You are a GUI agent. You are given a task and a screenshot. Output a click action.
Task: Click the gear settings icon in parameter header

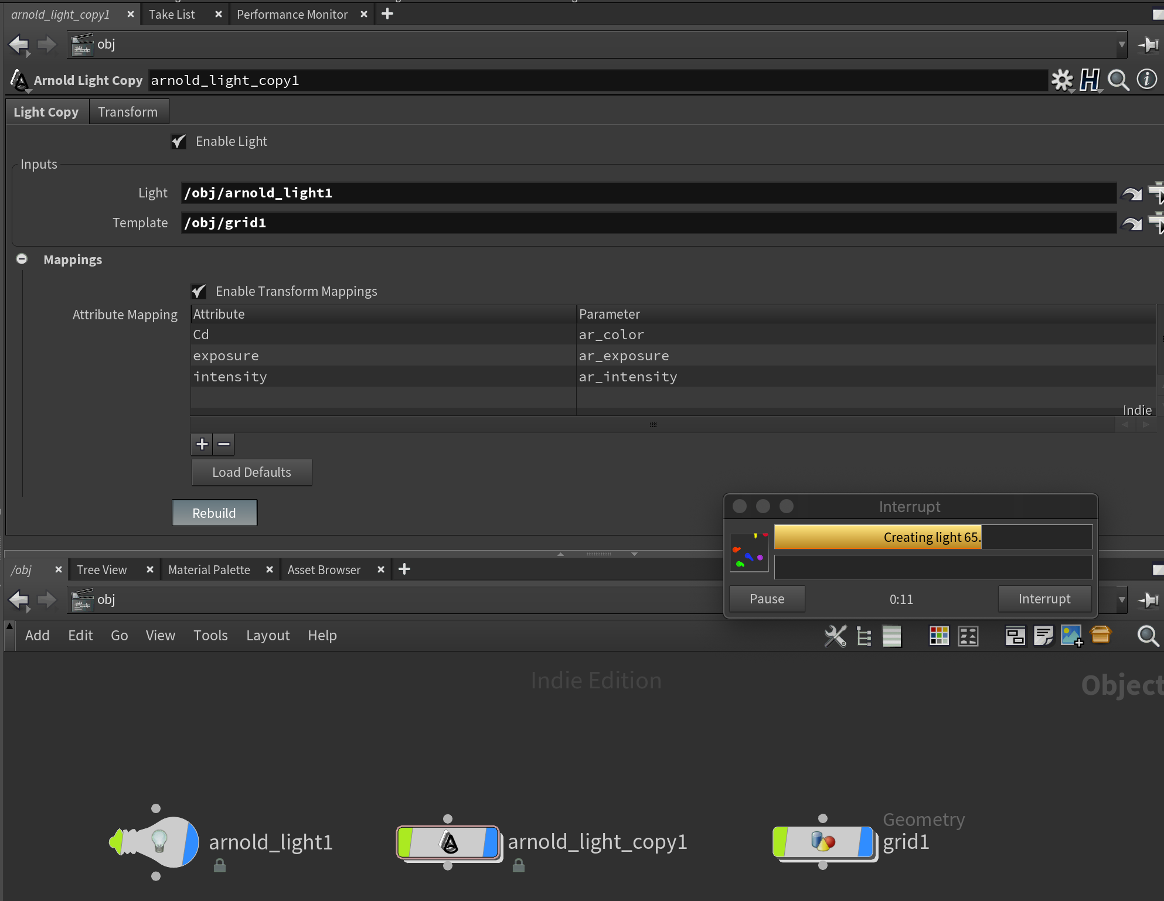click(1061, 80)
